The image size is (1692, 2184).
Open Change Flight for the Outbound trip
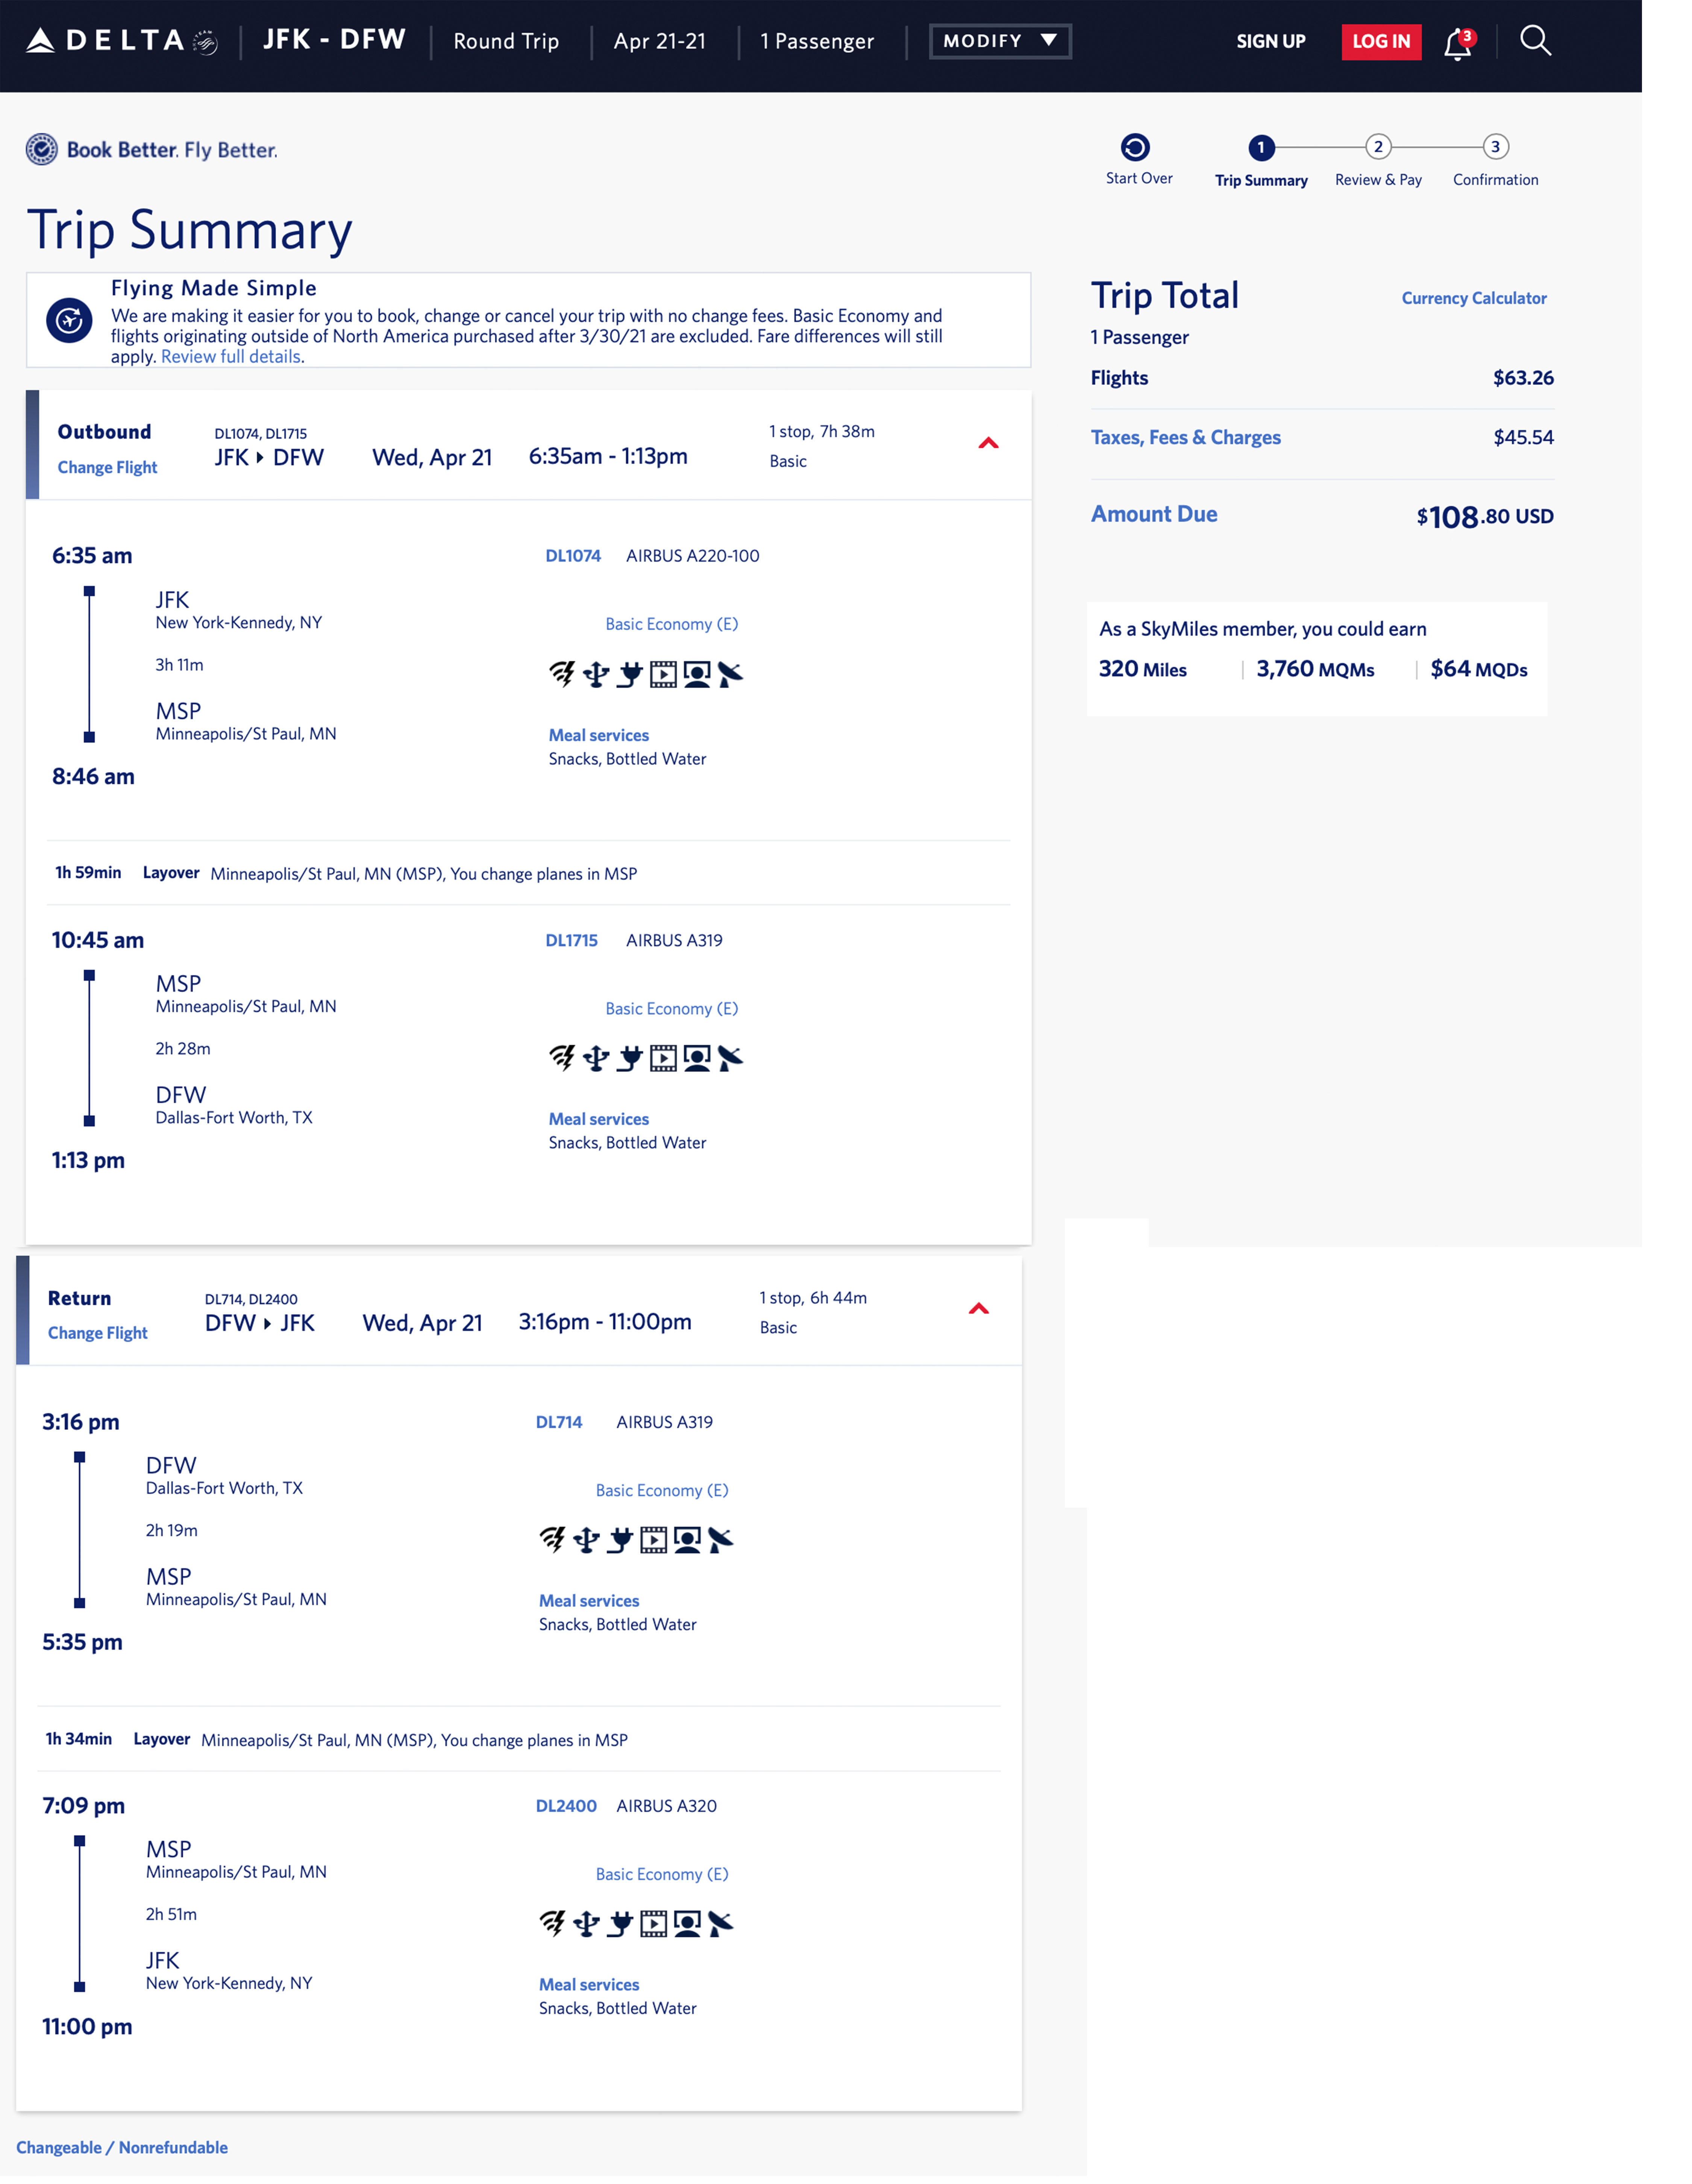click(107, 467)
